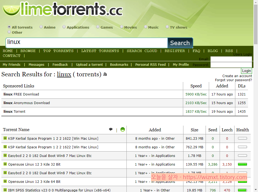Image resolution: width=258 pixels, height=192 pixels.
Task: Click download icon for KSP Kerbal 762.29 MB row
Action: click(x=5, y=147)
